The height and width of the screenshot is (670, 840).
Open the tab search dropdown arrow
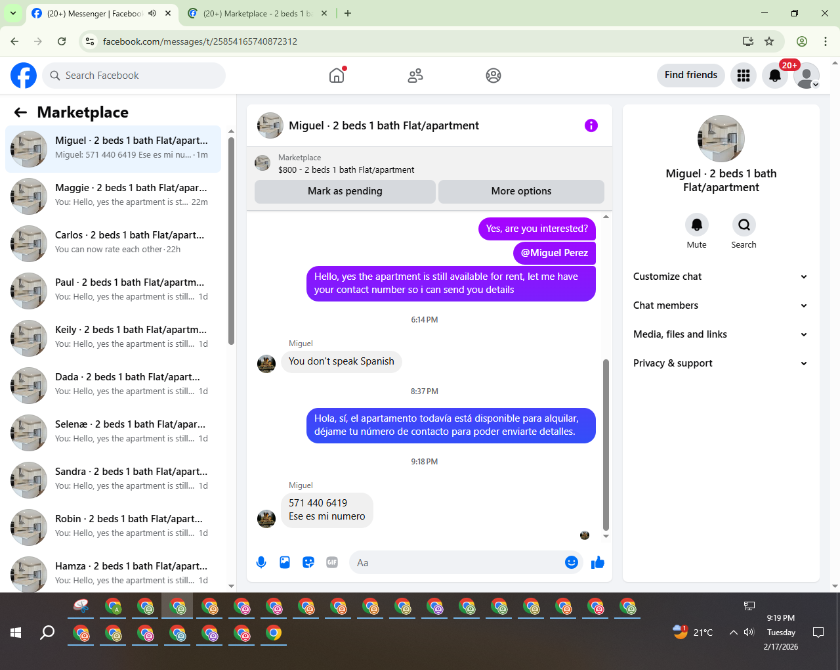tap(12, 13)
